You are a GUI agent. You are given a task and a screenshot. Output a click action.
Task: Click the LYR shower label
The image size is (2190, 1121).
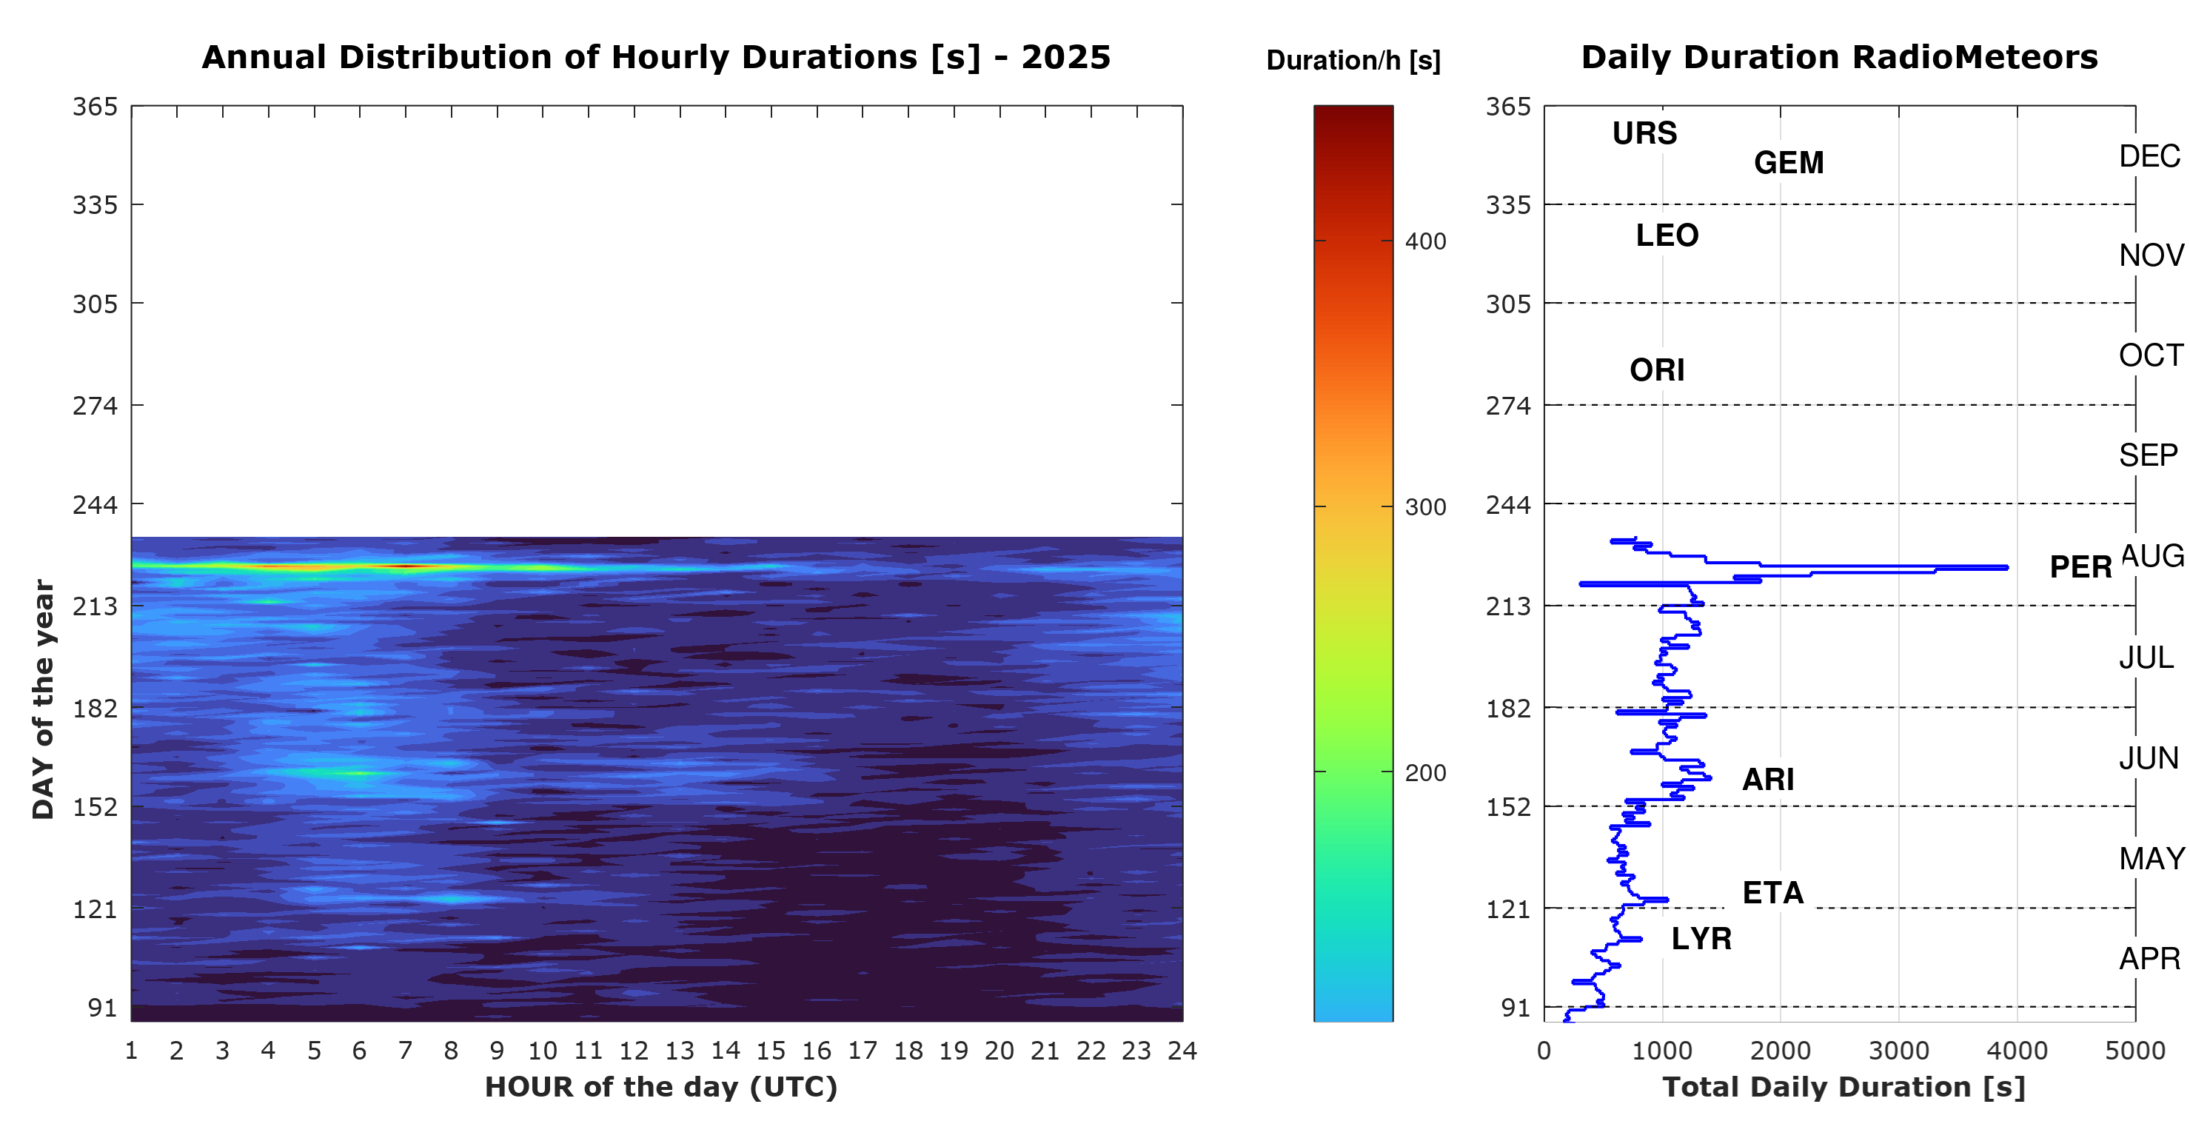pos(1701,938)
